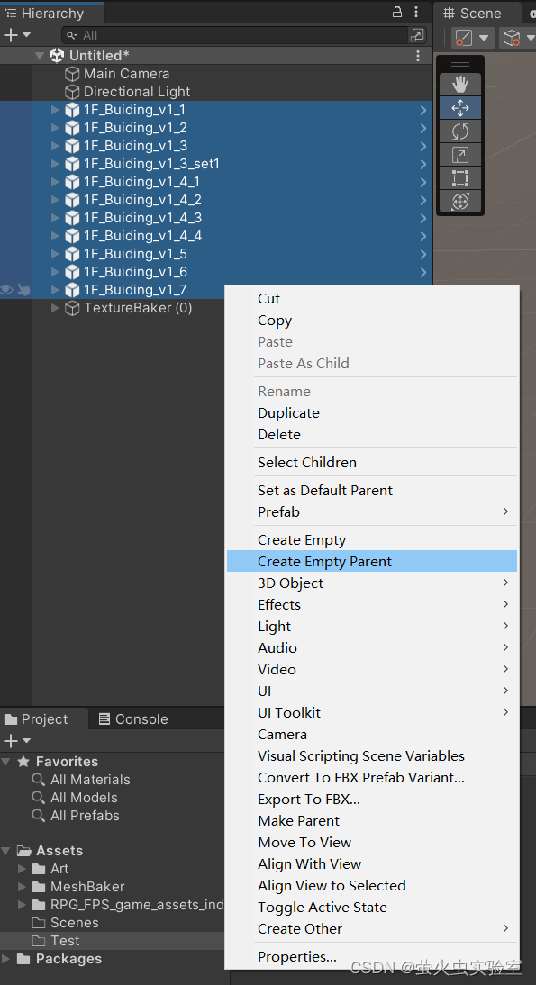Select the Hand view tool
This screenshot has height=985, width=536.
click(460, 84)
